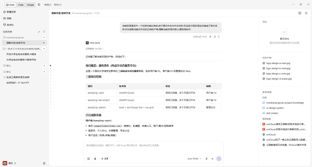Click 沟通 button in input toolbar
The width and height of the screenshot is (312, 167).
[105, 159]
